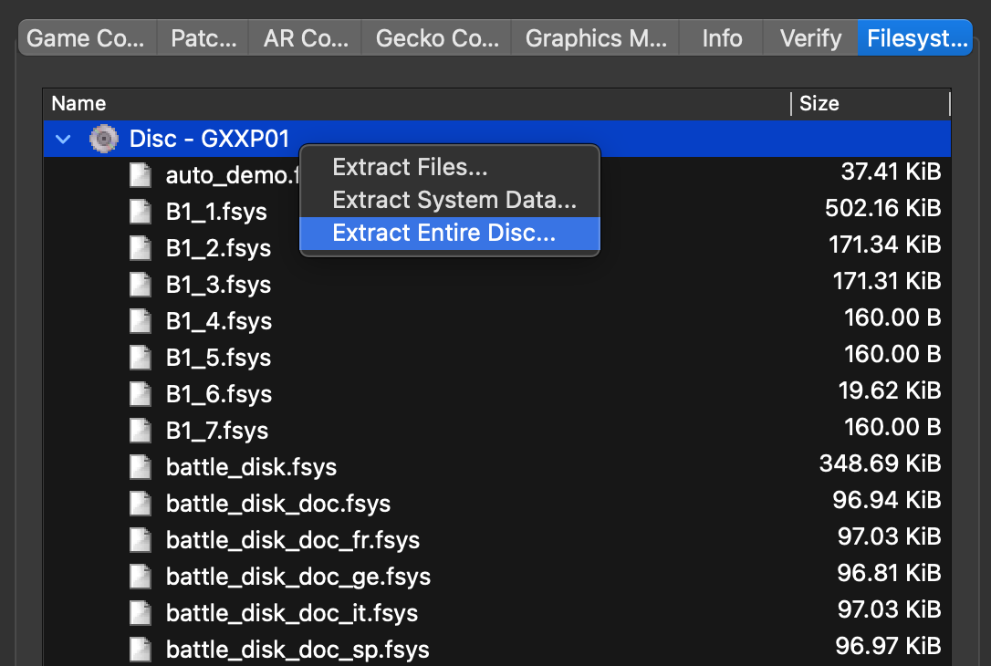
Task: Switch to the Info tab
Action: (x=722, y=38)
